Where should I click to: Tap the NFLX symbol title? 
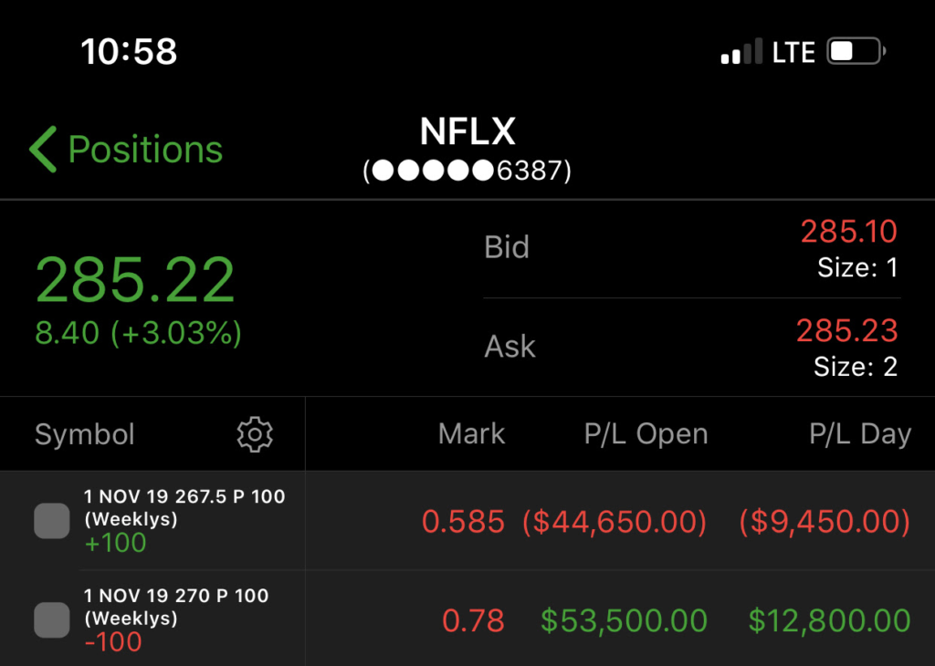pyautogui.click(x=467, y=133)
